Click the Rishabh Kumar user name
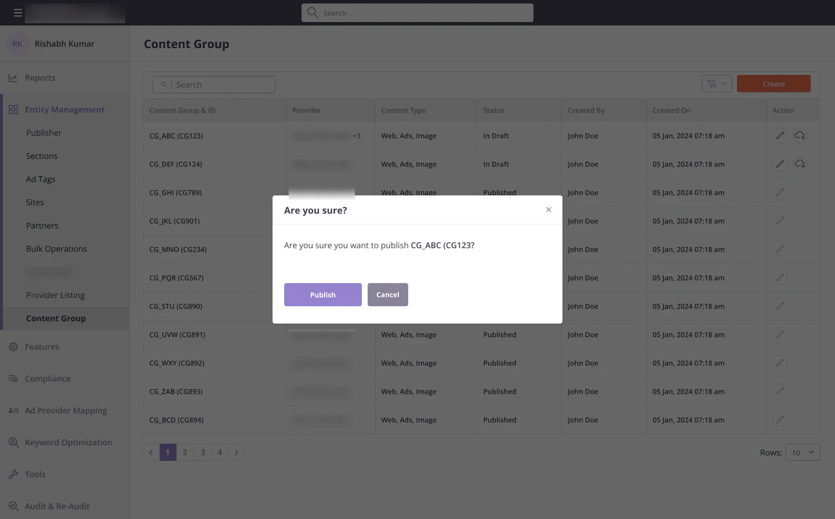This screenshot has height=519, width=835. pyautogui.click(x=64, y=44)
